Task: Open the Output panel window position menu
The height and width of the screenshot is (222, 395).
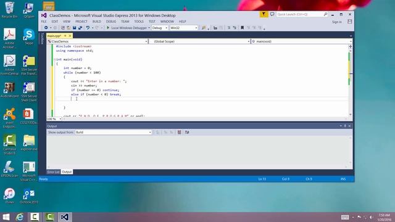Action: pyautogui.click(x=341, y=126)
